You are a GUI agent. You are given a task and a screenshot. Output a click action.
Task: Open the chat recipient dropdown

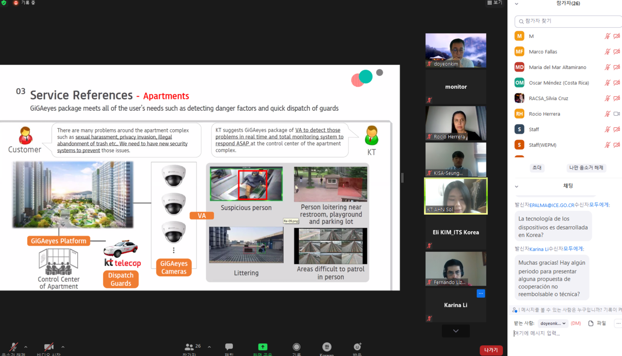tap(553, 323)
